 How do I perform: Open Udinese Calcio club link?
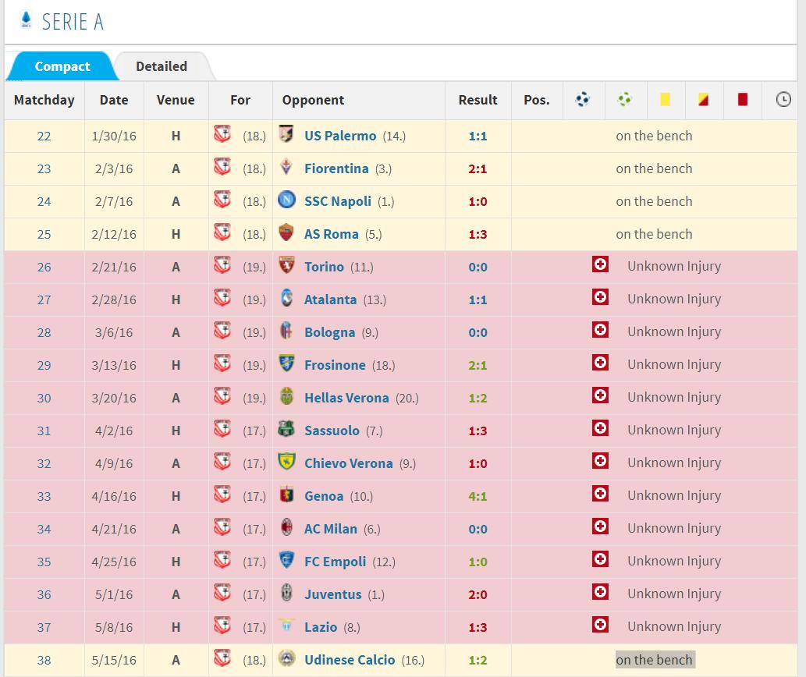tap(350, 660)
